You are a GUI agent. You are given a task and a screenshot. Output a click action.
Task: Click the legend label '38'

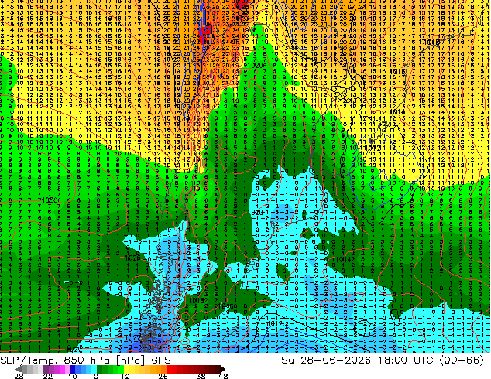(201, 376)
